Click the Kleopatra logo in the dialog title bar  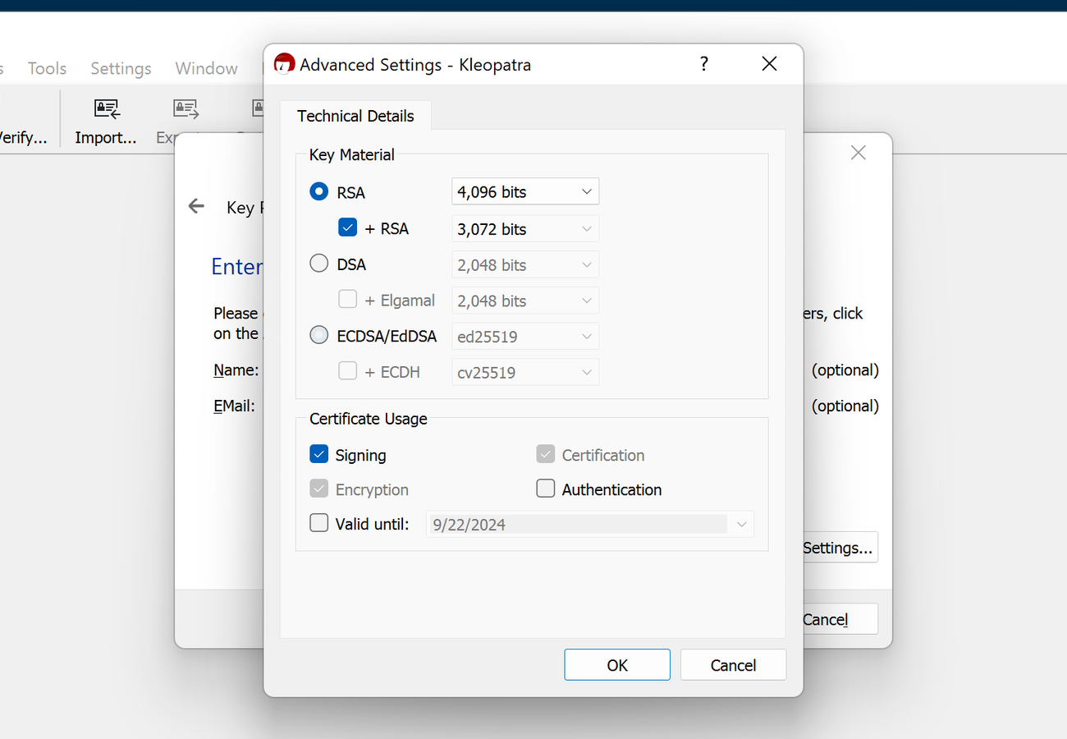[x=284, y=62]
